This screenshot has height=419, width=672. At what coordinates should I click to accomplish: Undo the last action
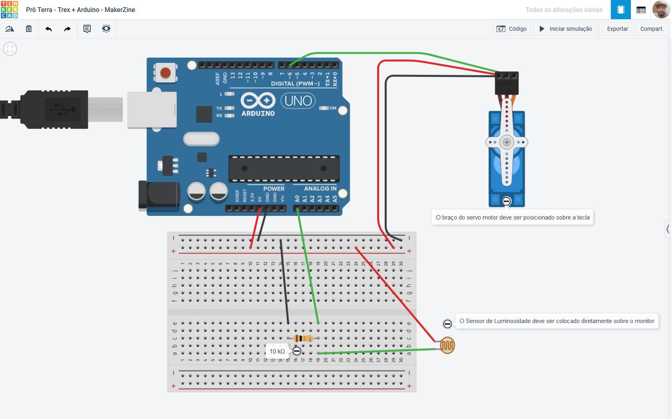tap(49, 29)
